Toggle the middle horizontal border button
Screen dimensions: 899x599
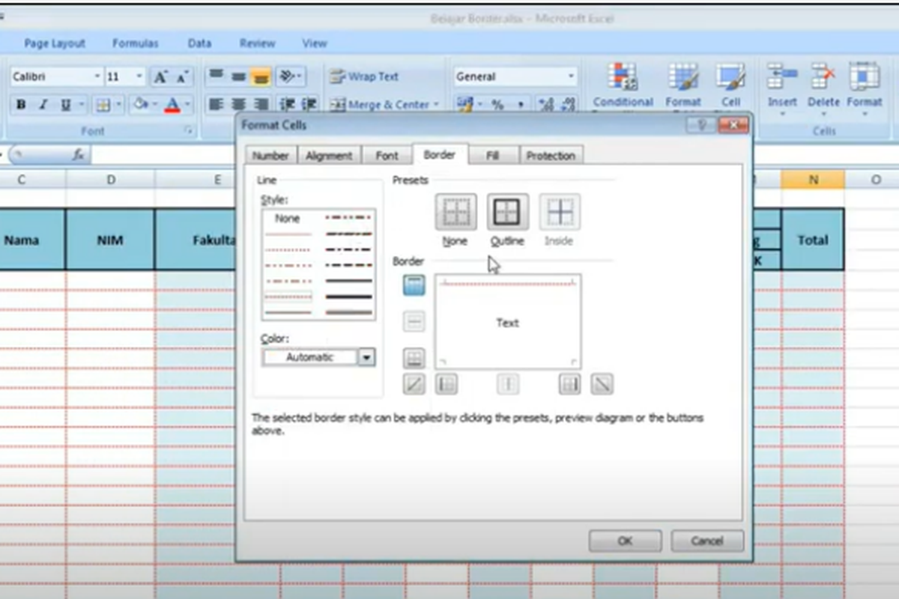pyautogui.click(x=413, y=321)
